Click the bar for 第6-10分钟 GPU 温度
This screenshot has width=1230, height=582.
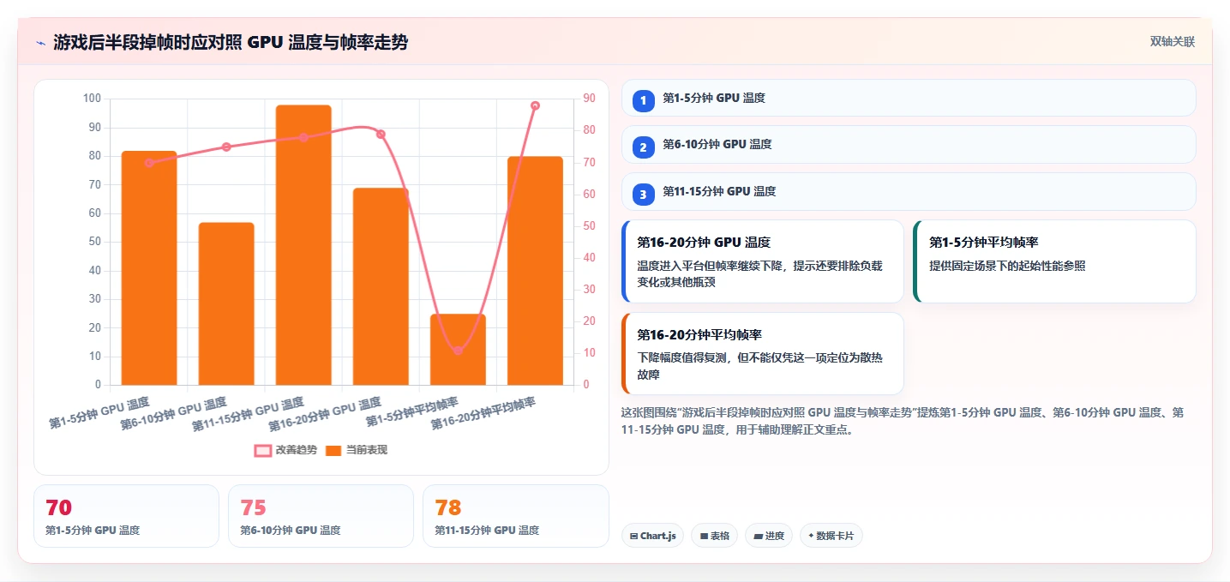(226, 303)
